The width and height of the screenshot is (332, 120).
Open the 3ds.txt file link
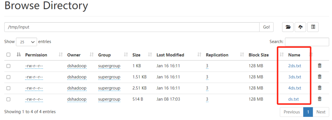click(295, 77)
